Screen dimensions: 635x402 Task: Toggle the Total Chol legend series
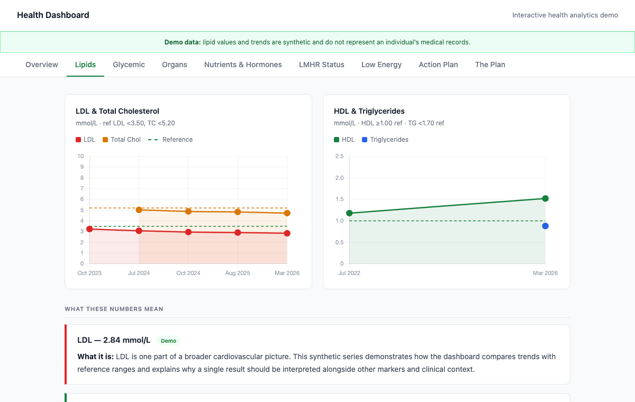[x=122, y=140]
